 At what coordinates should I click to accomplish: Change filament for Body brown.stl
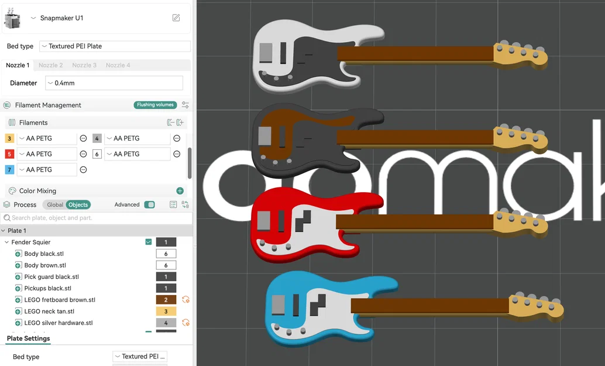click(x=166, y=265)
